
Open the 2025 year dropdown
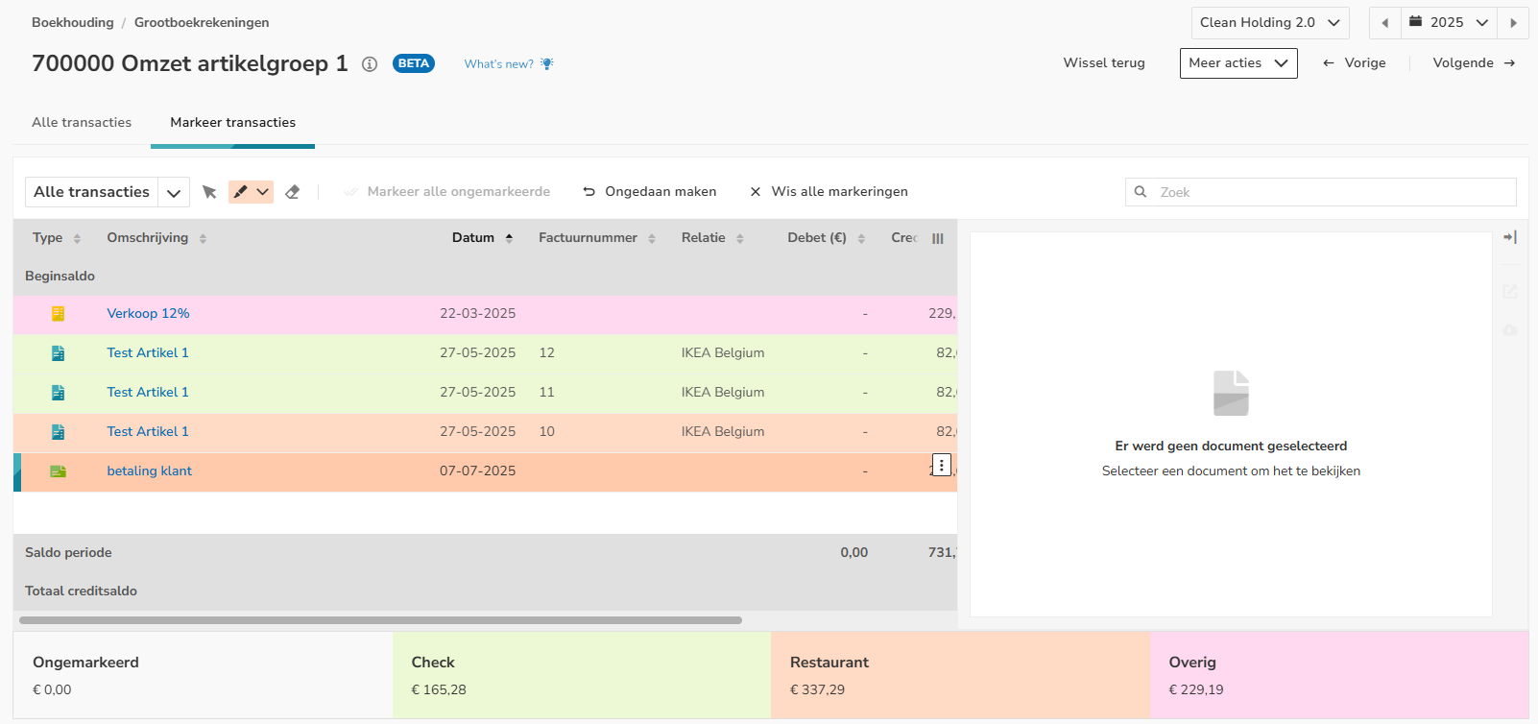tap(1449, 23)
